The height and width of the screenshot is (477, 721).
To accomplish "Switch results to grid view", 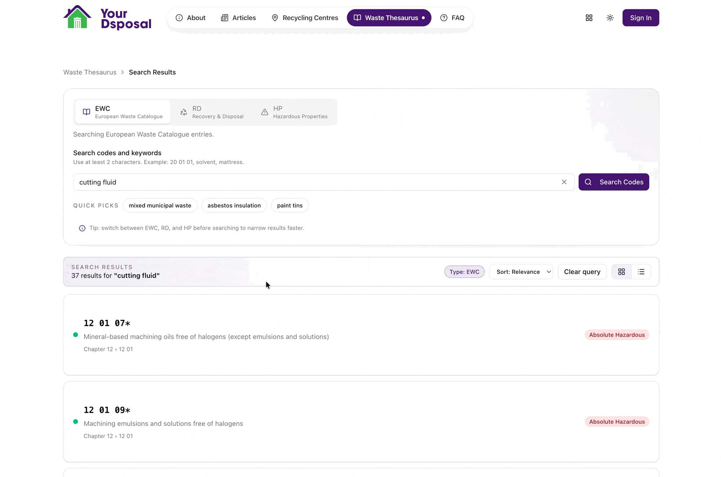I will click(x=622, y=272).
